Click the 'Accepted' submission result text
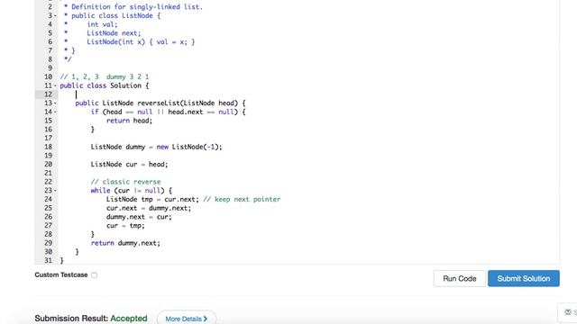This screenshot has height=324, width=577. pyautogui.click(x=129, y=319)
